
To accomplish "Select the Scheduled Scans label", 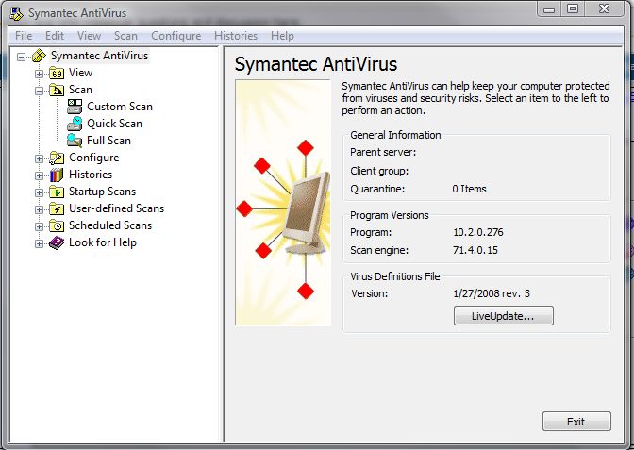I will 110,225.
